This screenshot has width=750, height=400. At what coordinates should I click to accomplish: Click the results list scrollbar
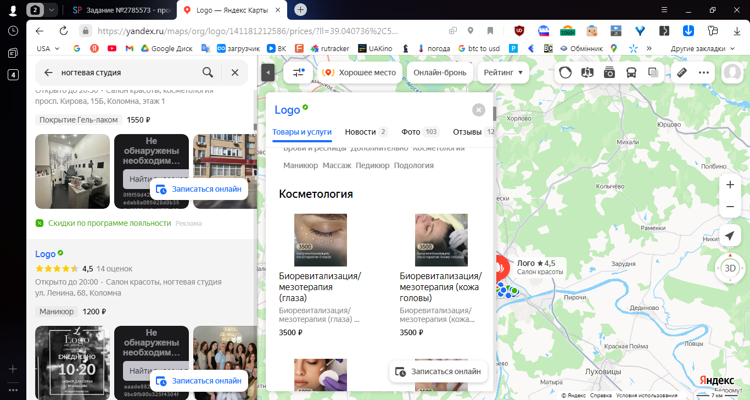point(255,126)
